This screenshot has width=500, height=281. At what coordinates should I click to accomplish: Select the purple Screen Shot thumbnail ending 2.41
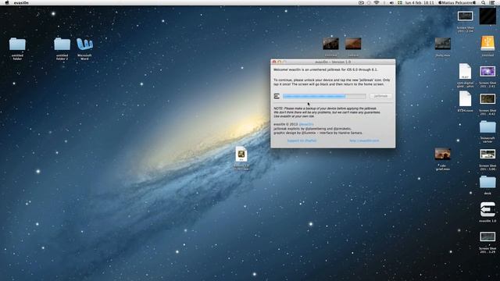487,71
